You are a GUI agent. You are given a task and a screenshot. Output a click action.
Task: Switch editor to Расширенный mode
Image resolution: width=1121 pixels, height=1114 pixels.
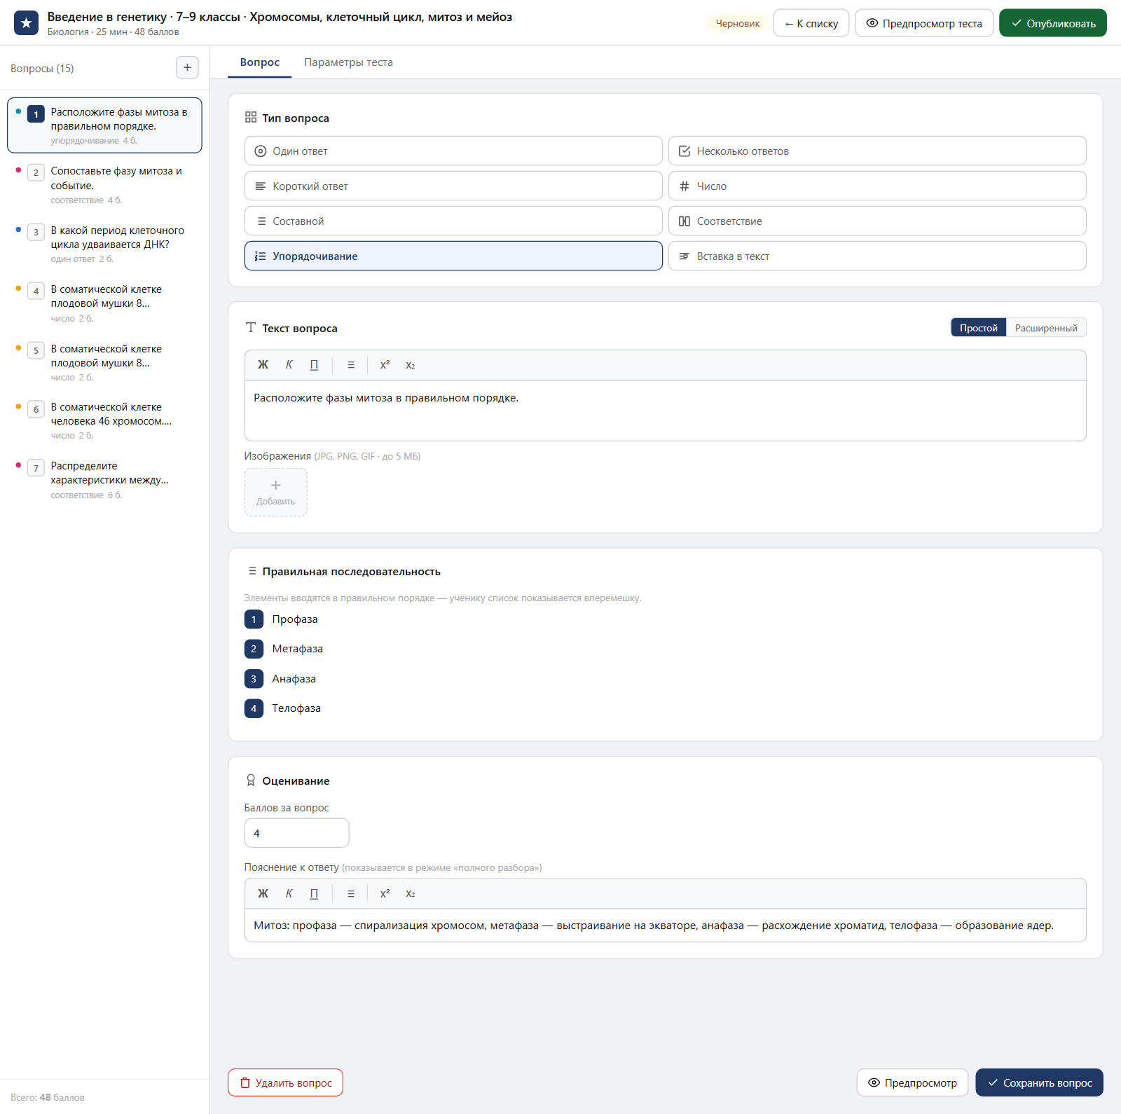pos(1046,328)
